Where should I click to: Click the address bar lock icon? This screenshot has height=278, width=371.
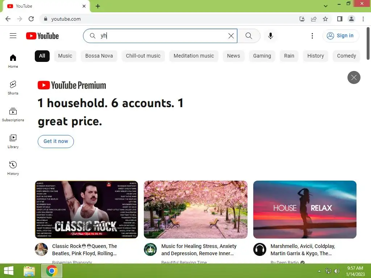[46, 19]
